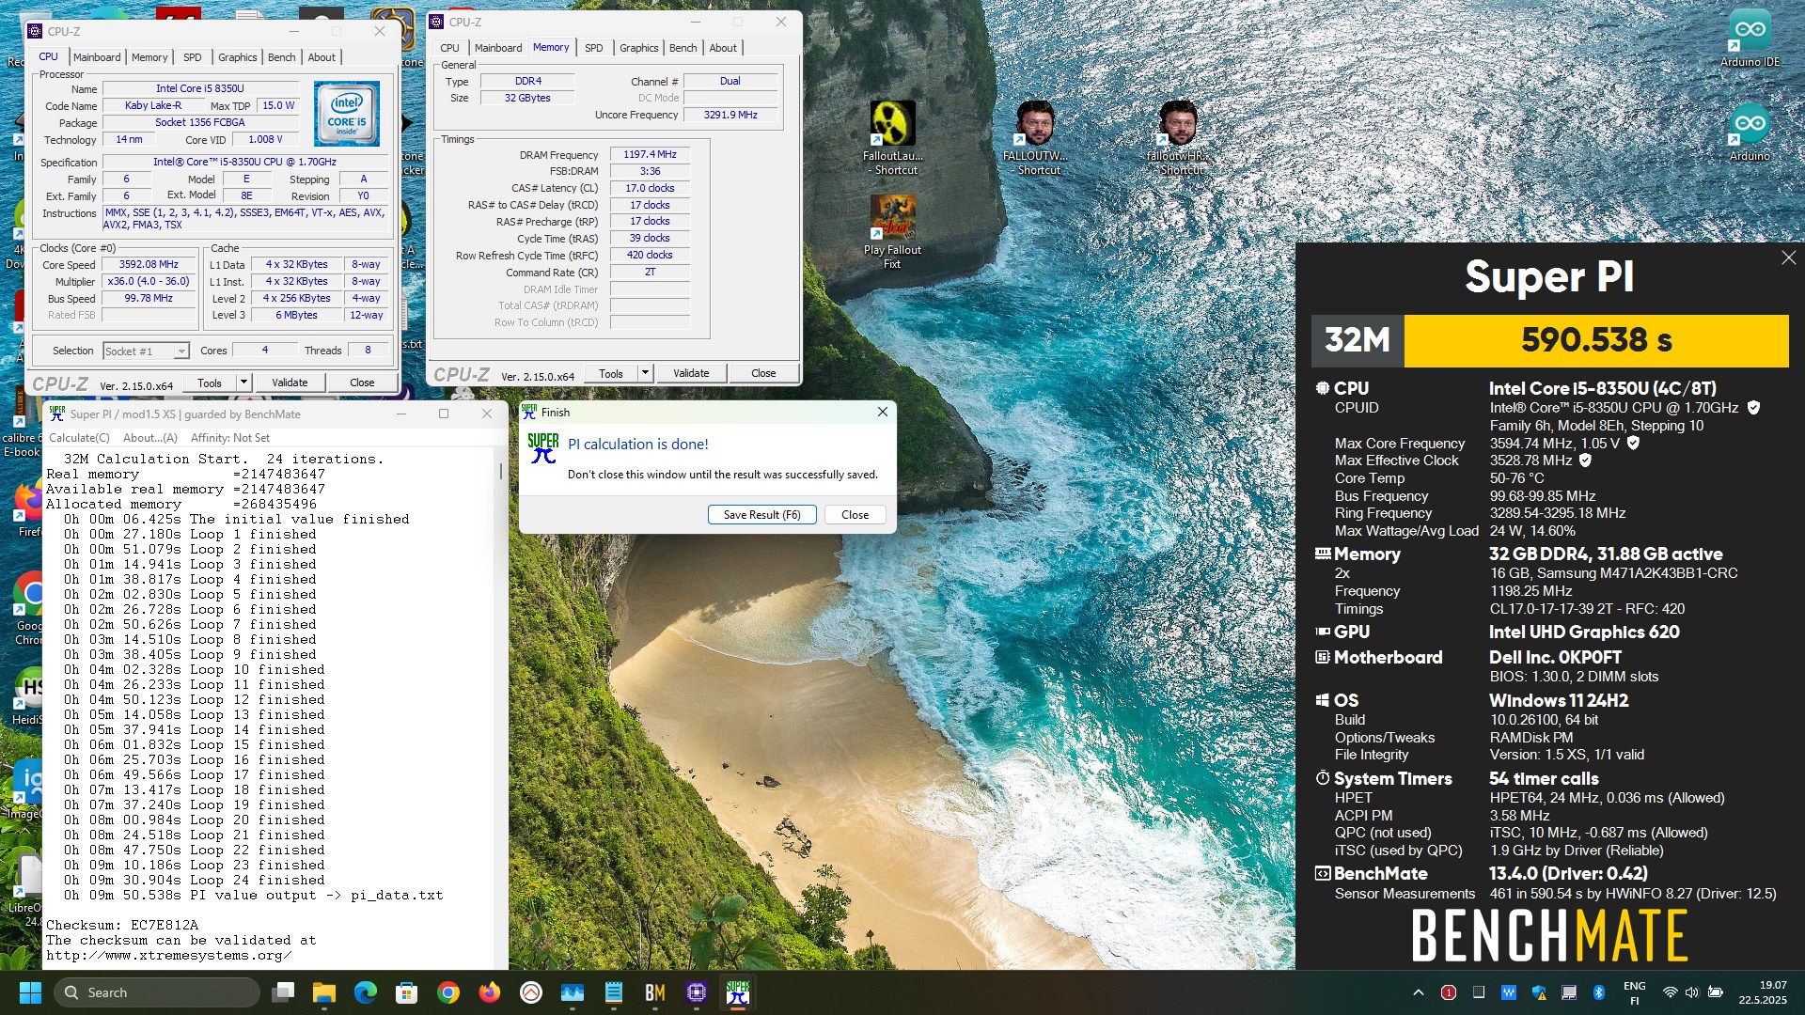Open Arduino IDE desktop shortcut
The height and width of the screenshot is (1015, 1805).
pyautogui.click(x=1750, y=39)
